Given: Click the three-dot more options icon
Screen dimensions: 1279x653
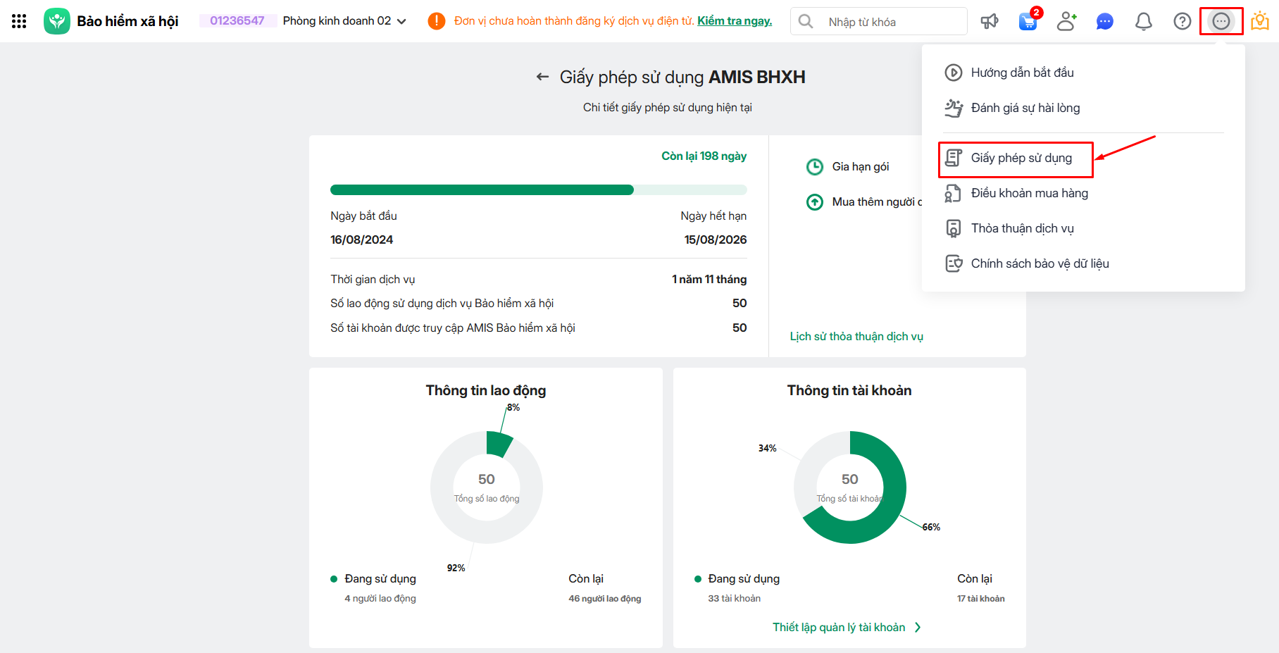Looking at the screenshot, I should pos(1221,21).
